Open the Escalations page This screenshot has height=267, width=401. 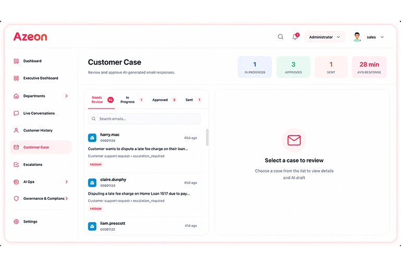pyautogui.click(x=33, y=165)
